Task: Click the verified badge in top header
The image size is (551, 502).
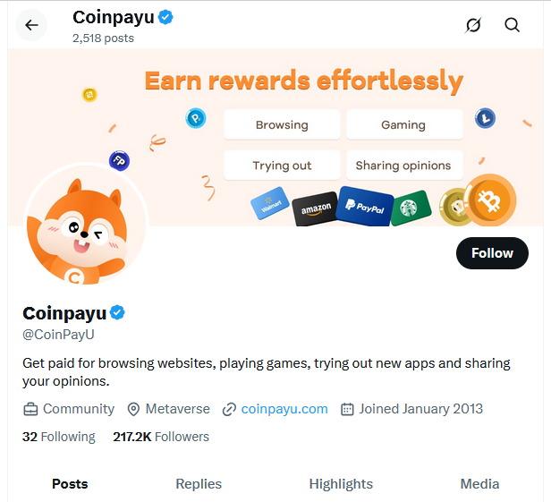Action: click(166, 17)
